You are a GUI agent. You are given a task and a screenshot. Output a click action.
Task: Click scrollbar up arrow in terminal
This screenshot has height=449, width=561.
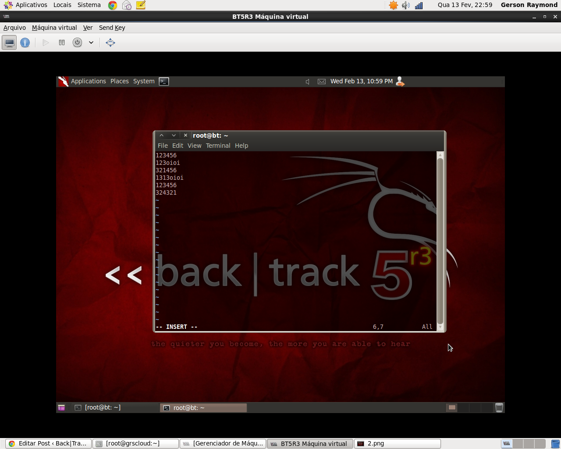[x=440, y=155]
